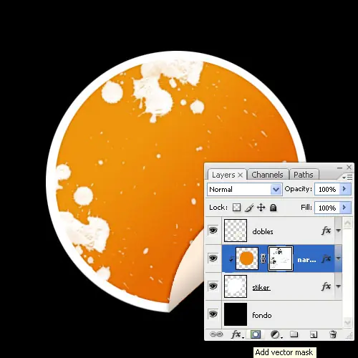Click the fondo layer name

[x=262, y=315]
